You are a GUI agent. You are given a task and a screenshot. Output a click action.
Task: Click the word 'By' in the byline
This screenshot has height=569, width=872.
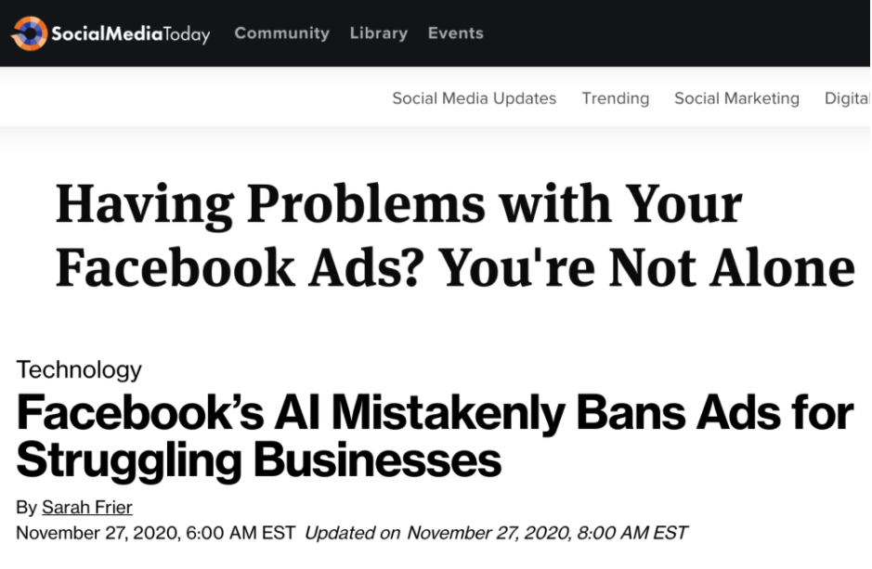(x=26, y=507)
